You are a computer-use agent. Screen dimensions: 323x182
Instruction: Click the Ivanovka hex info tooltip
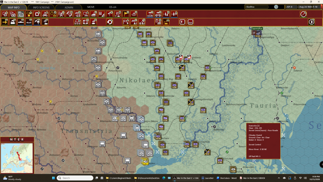click(x=263, y=141)
